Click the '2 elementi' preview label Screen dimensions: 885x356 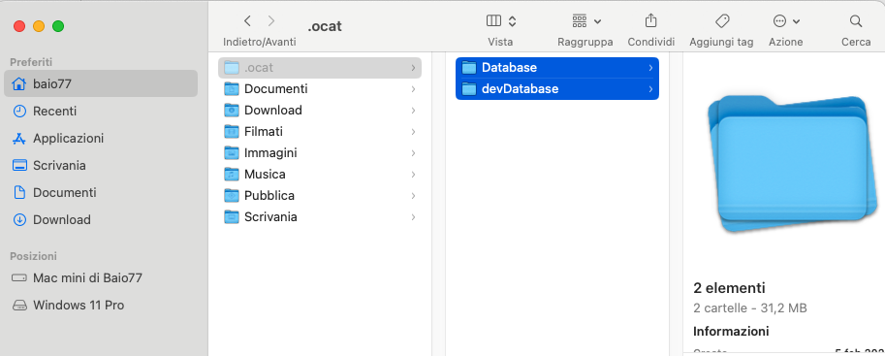click(x=729, y=288)
